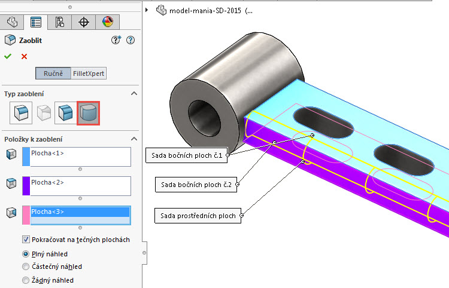Choose Částečný náhled preview option
The height and width of the screenshot is (288, 449).
[26, 266]
